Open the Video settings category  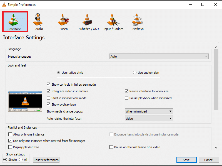click(64, 22)
